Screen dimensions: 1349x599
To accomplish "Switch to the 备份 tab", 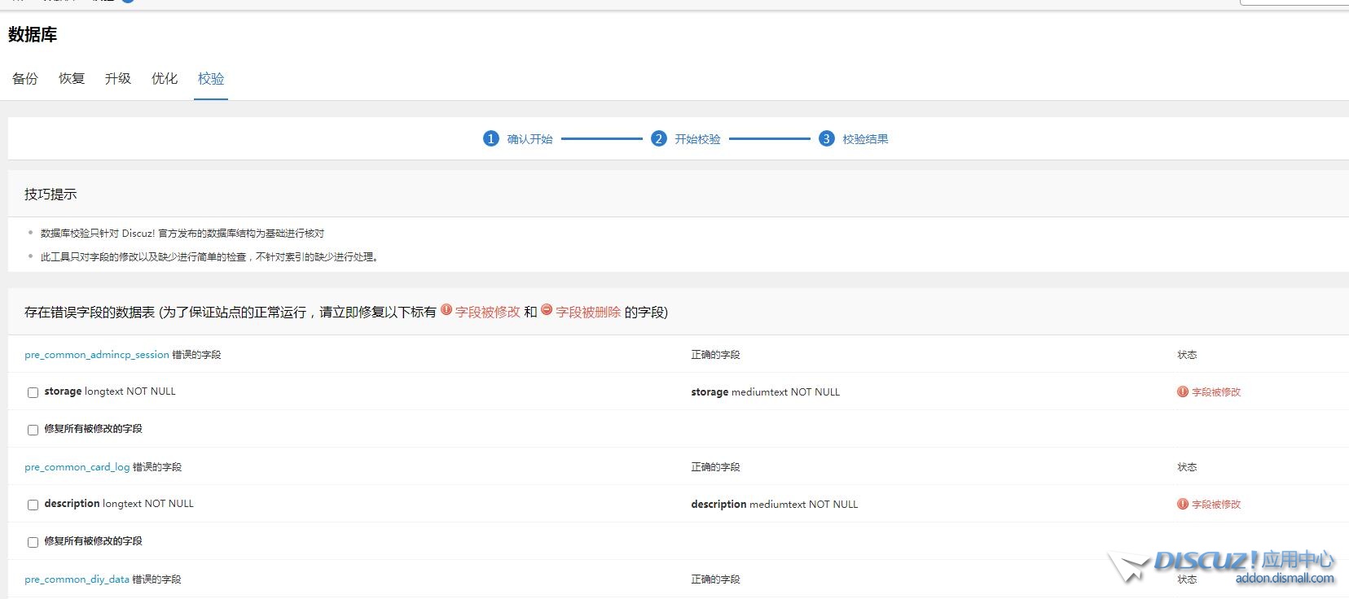I will coord(25,78).
